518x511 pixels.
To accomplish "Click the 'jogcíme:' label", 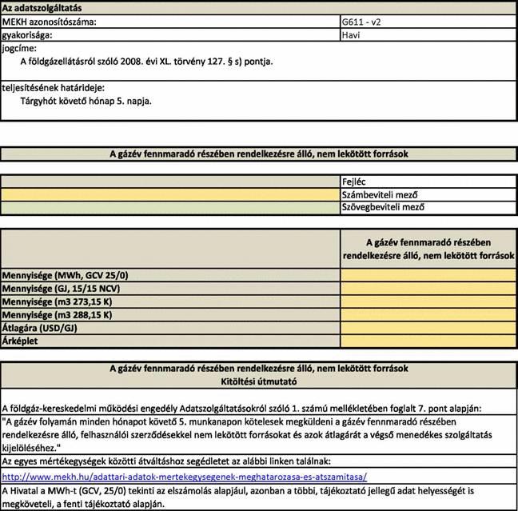I will pos(19,48).
